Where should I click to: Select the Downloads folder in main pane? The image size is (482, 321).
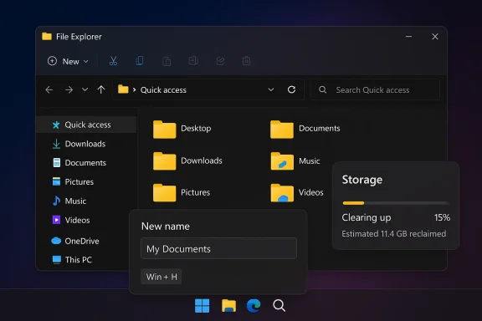click(x=187, y=161)
